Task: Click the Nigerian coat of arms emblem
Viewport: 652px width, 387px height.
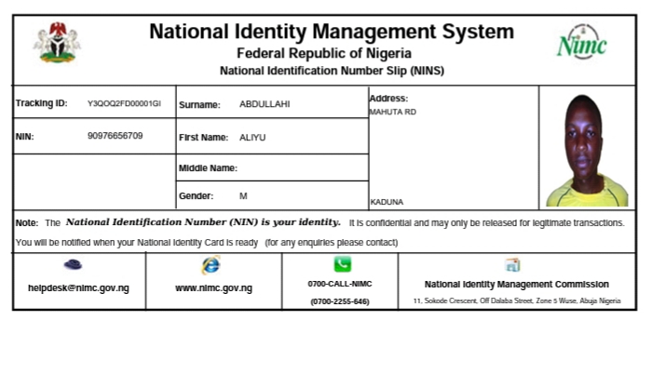Action: (x=57, y=43)
